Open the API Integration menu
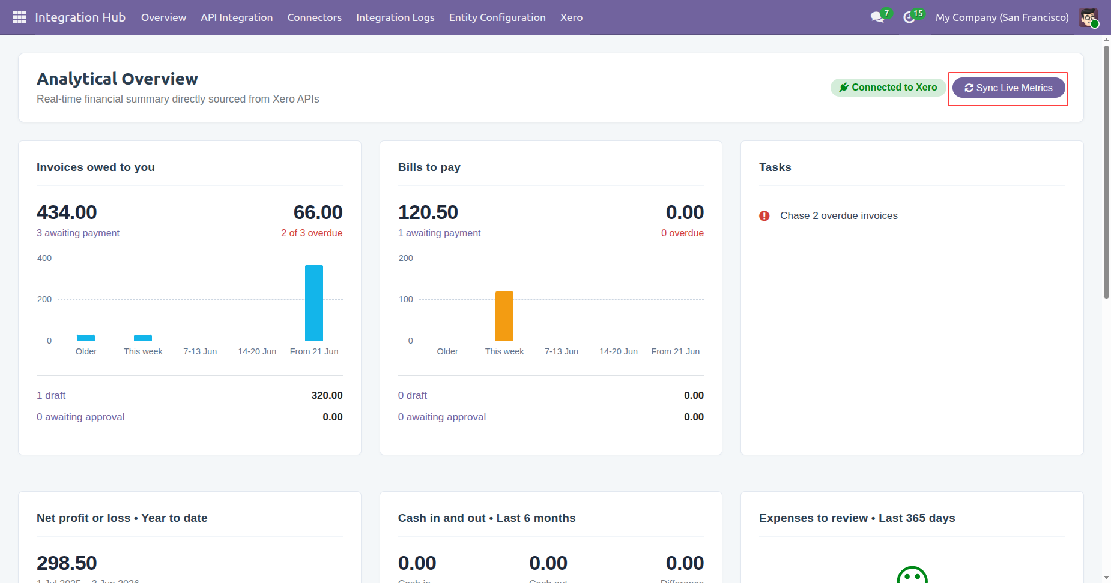 (237, 17)
